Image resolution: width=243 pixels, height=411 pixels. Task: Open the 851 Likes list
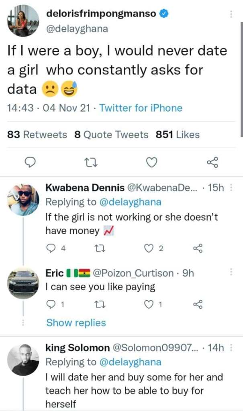tap(177, 135)
